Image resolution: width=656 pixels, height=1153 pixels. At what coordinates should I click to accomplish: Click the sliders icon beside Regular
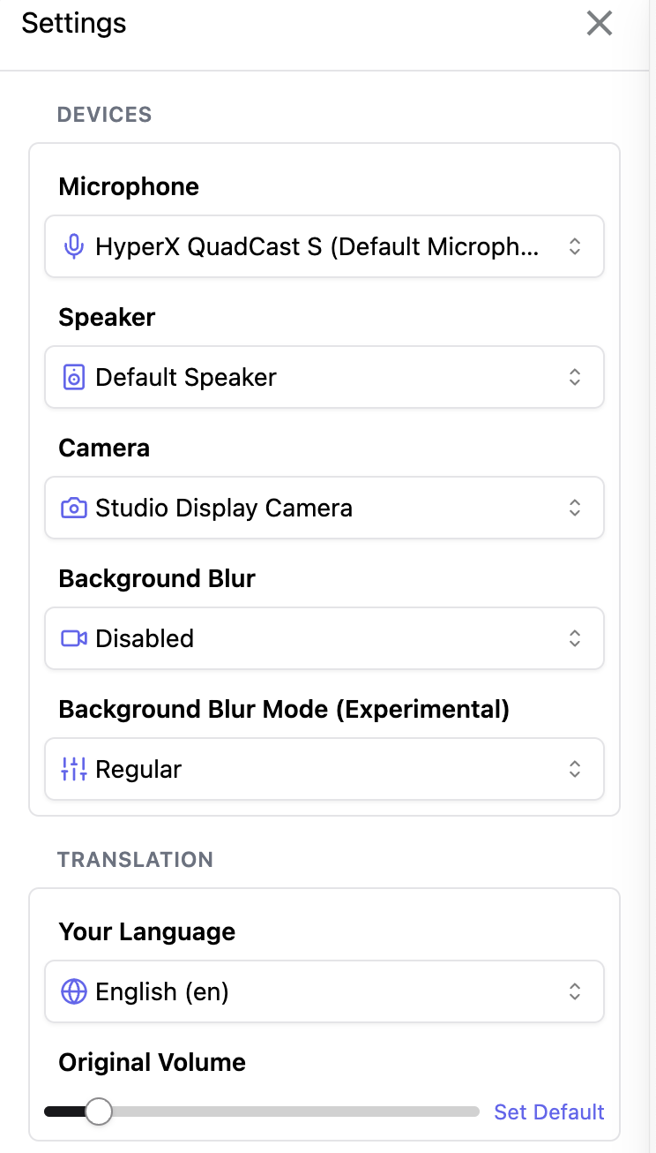74,769
